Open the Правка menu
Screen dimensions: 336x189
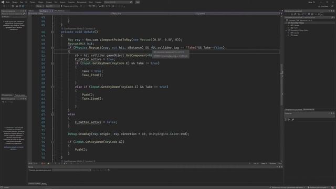(x=15, y=2)
